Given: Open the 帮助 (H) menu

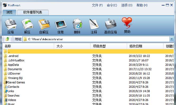Looking at the screenshot, I should [142, 5].
